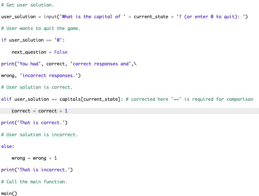Click the string '? (or enter 0 to quit): '

click(x=211, y=17)
